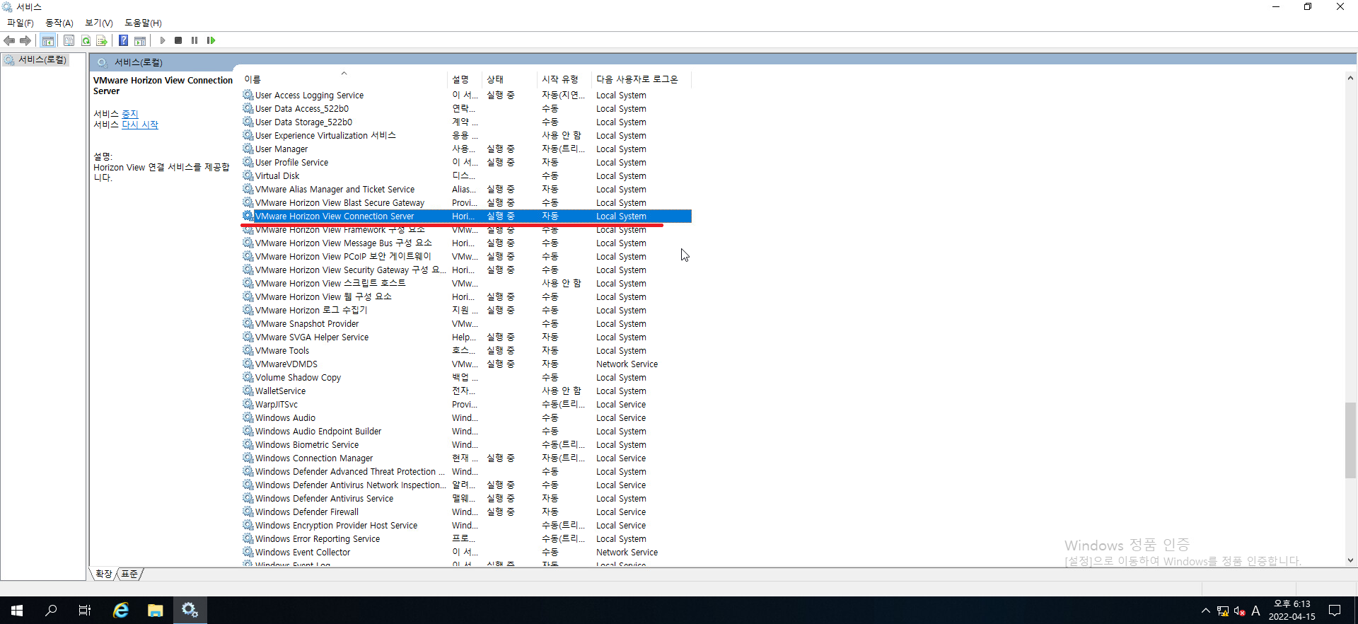Click the Restart Service toolbar icon
Image resolution: width=1358 pixels, height=624 pixels.
click(211, 40)
